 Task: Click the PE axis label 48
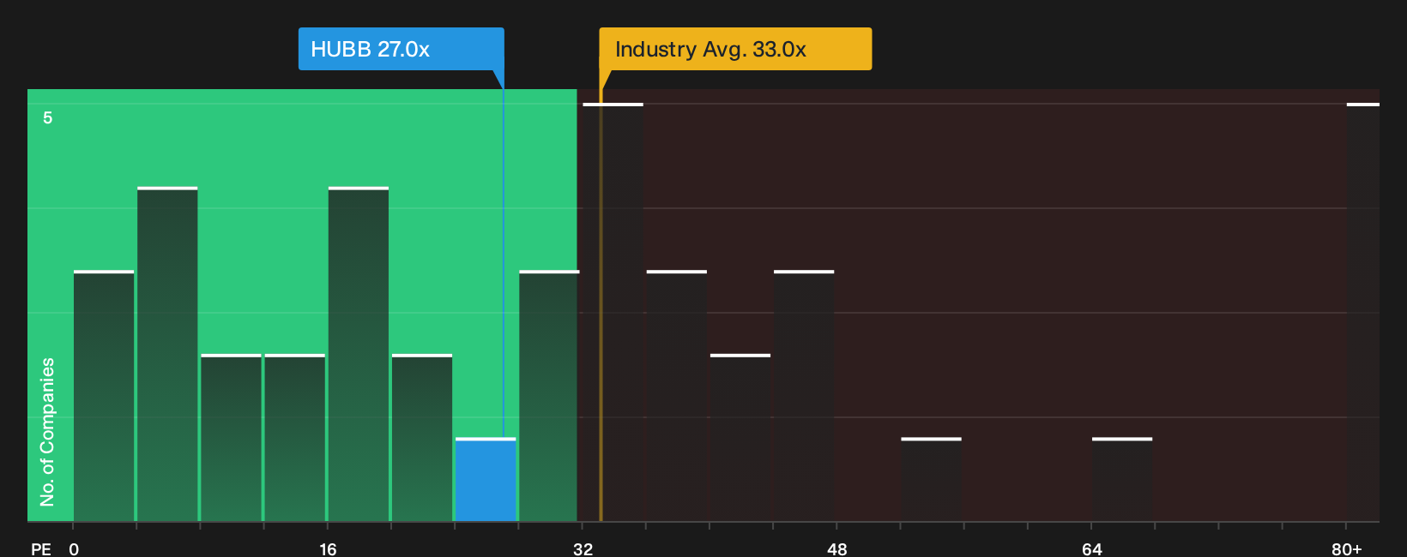click(x=837, y=548)
